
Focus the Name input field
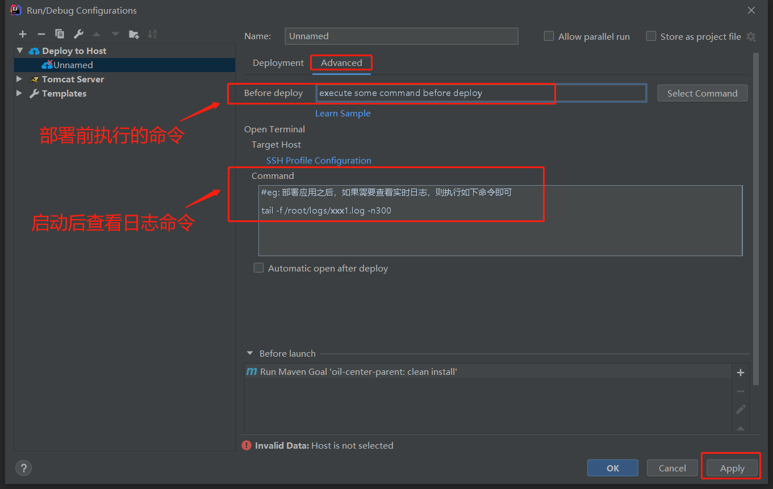click(x=402, y=36)
